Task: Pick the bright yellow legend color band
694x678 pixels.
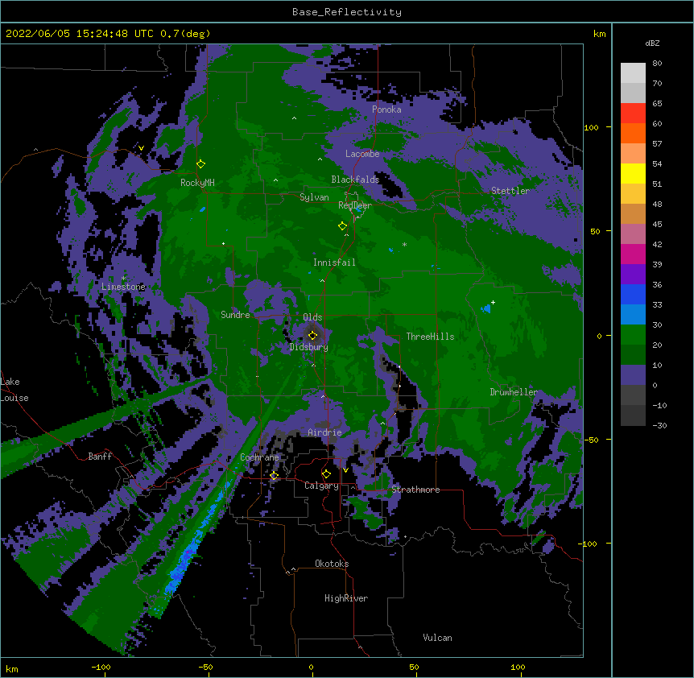Action: [633, 173]
